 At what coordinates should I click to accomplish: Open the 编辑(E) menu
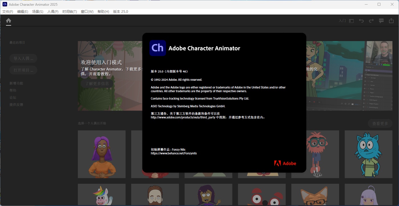(23, 12)
